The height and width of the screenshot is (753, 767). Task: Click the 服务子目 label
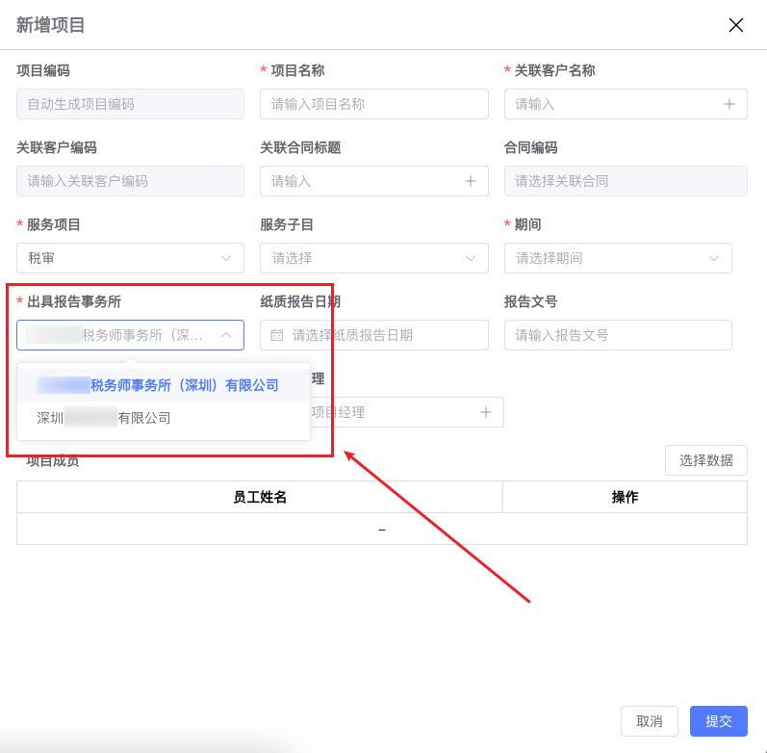[287, 224]
